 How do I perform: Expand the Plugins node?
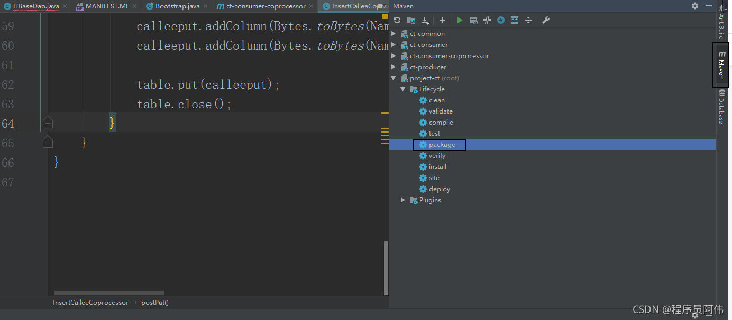(x=403, y=200)
